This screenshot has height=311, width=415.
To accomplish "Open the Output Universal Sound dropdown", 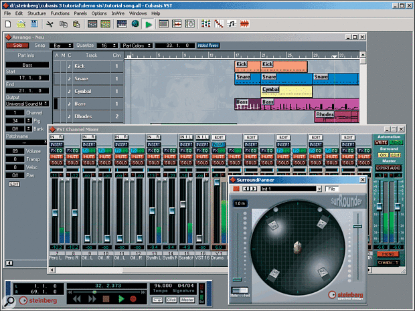I will click(x=27, y=104).
